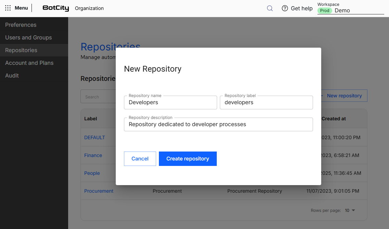Open search with the magnifier icon

[x=270, y=8]
